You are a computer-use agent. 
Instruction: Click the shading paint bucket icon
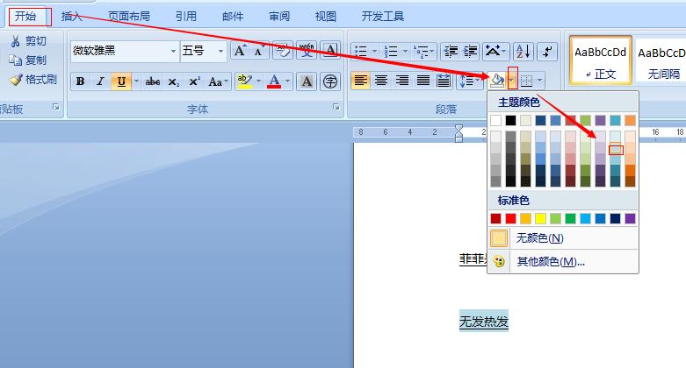[497, 81]
